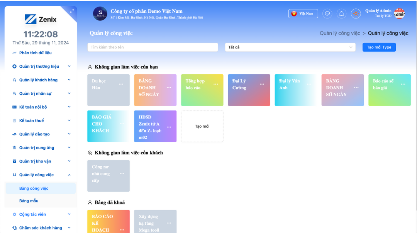Open options for Công nợ nhà cung cấp
Screen dimensions: 417x234
tap(122, 174)
